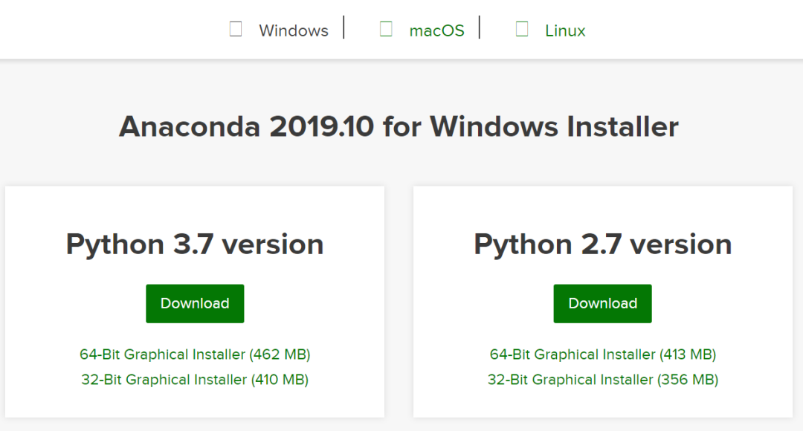Screen dimensions: 803x431
Task: Click the divider between macOS and Linux
Action: coord(480,27)
